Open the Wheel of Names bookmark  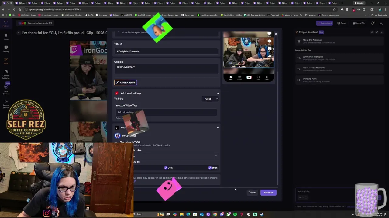[292, 15]
